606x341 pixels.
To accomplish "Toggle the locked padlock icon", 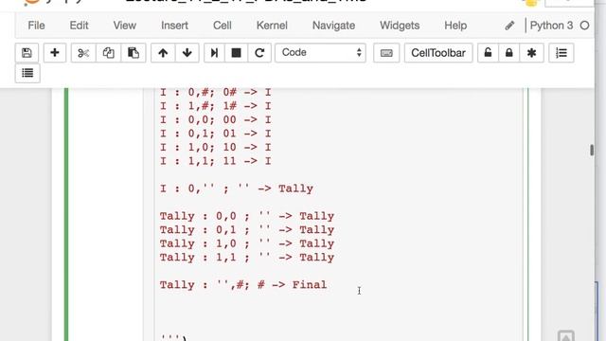I will 509,53.
